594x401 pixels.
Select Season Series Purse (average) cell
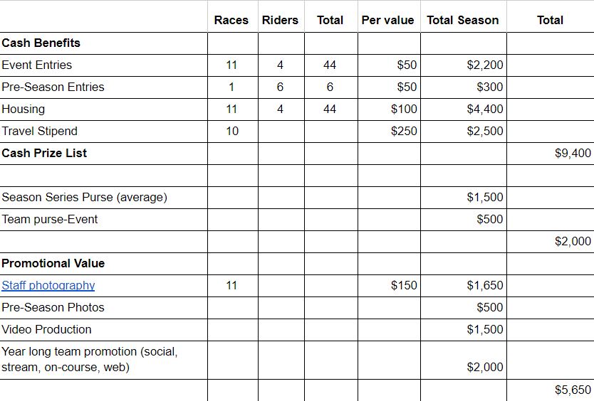[x=103, y=198]
